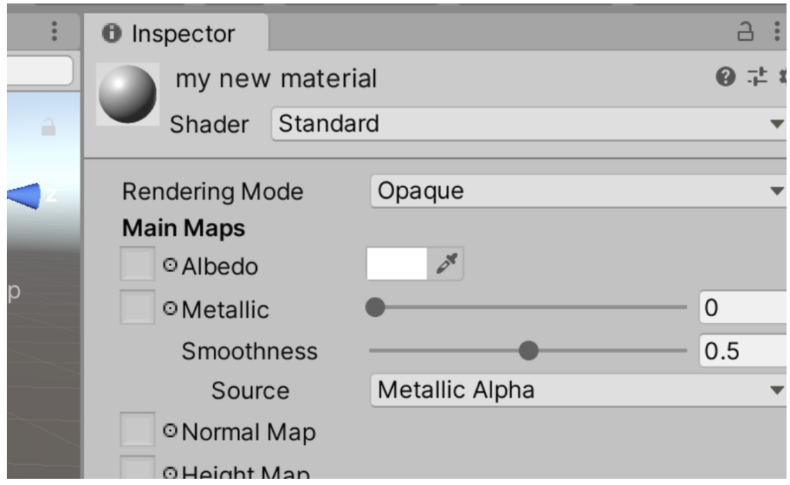This screenshot has height=485, width=790.
Task: Open the material help question mark icon
Action: pos(724,76)
